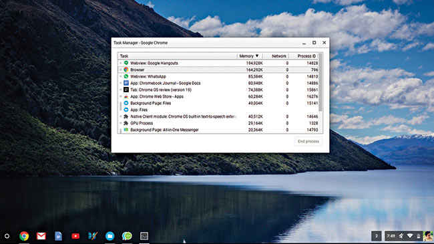Click the All-in-One Messenger row icon
This screenshot has height=244, width=434.
pos(126,130)
